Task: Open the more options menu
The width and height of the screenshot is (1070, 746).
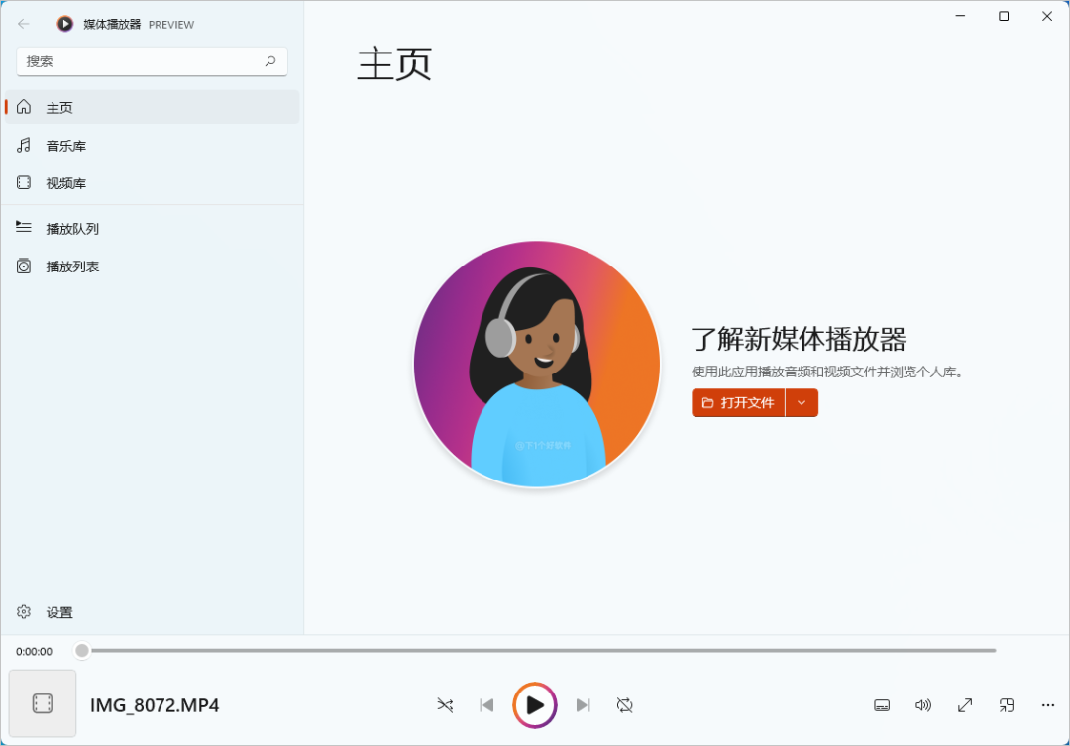Action: 1047,704
